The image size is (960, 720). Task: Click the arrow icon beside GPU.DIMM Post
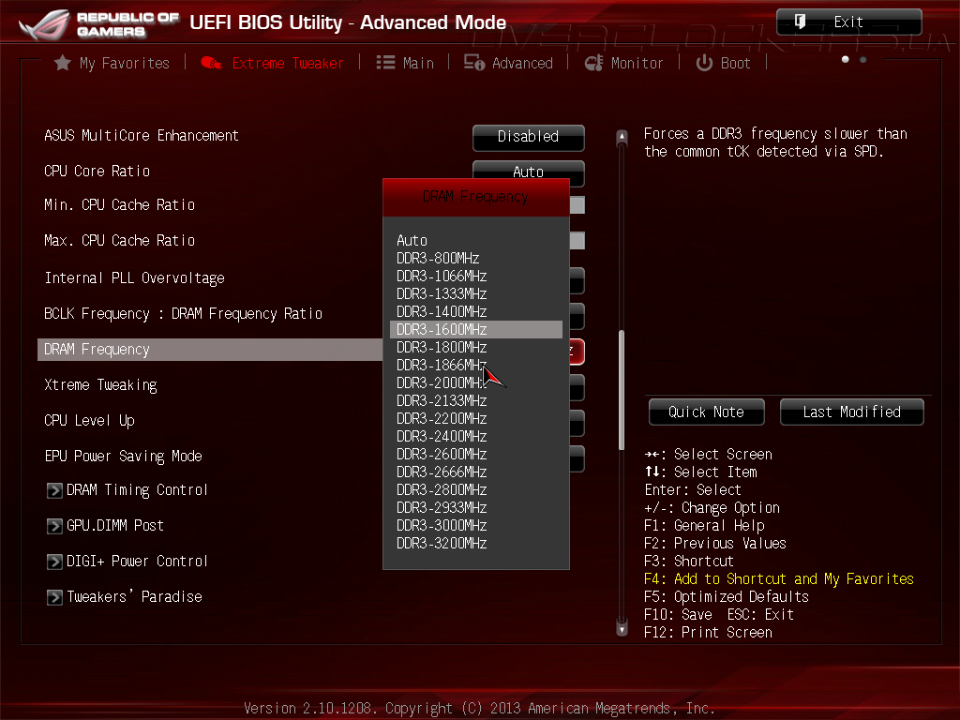pos(54,526)
